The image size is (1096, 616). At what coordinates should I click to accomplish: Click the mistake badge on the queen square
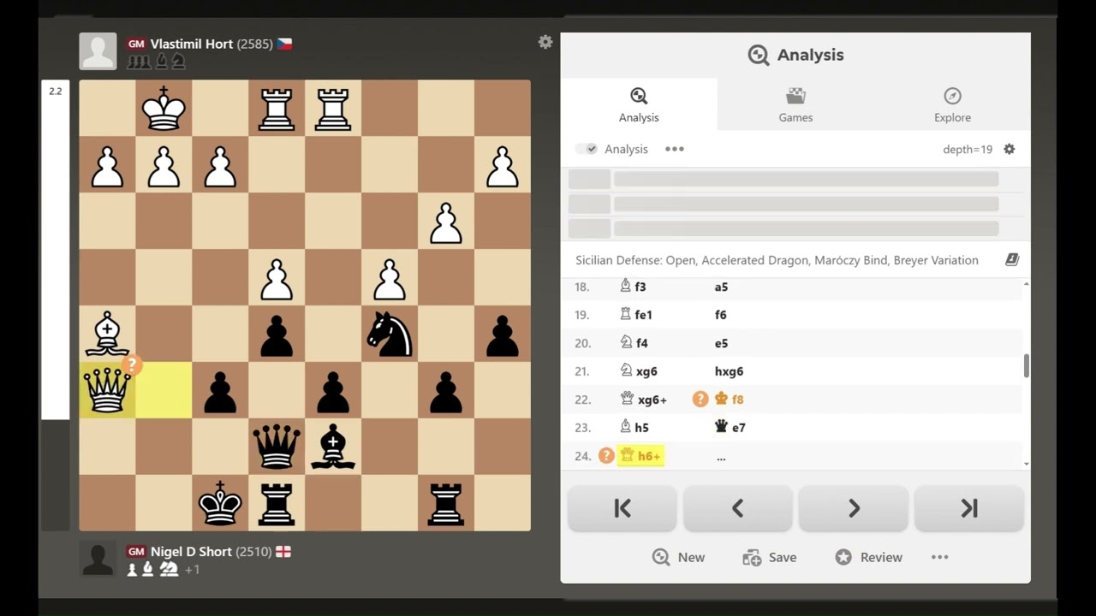(132, 365)
